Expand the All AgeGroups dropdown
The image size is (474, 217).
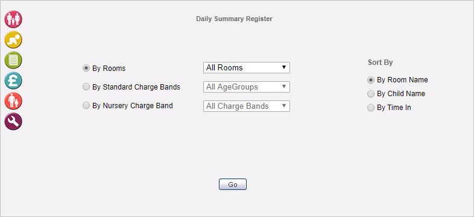click(x=247, y=87)
